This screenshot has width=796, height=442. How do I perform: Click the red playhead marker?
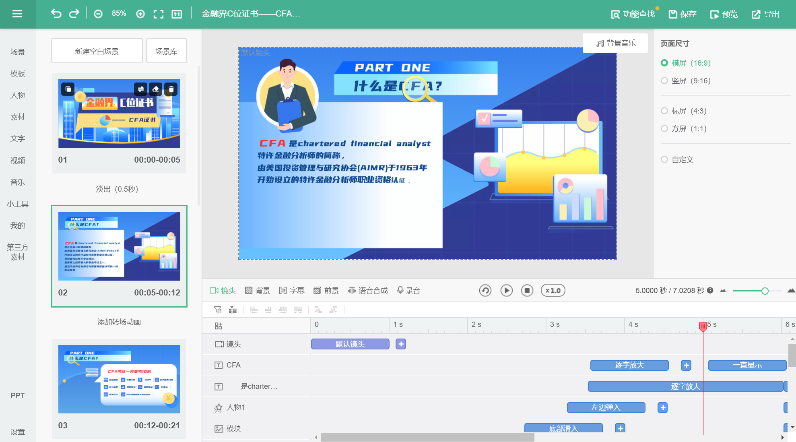[703, 326]
